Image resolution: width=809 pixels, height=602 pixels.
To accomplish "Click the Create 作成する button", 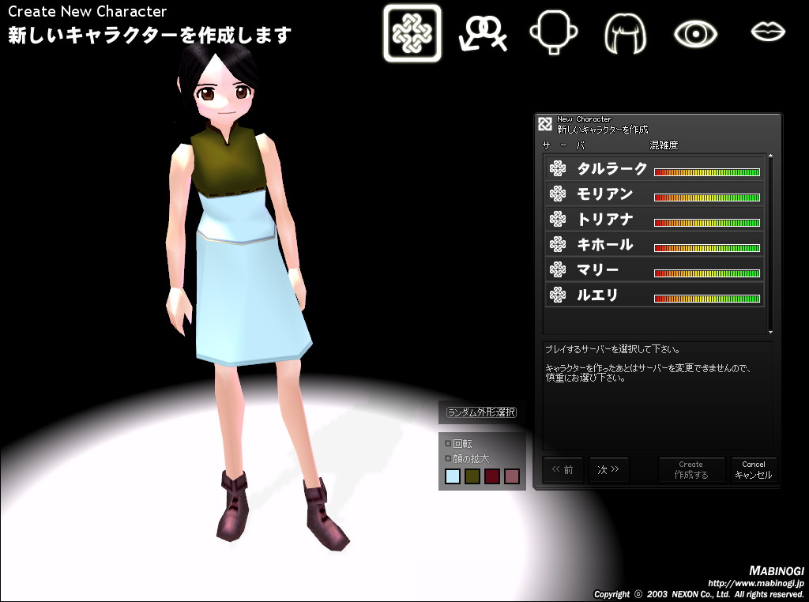I will click(691, 469).
